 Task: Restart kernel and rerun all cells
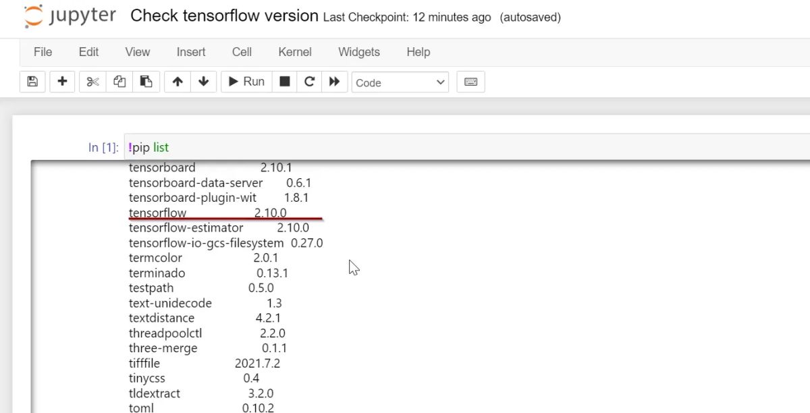pos(334,82)
